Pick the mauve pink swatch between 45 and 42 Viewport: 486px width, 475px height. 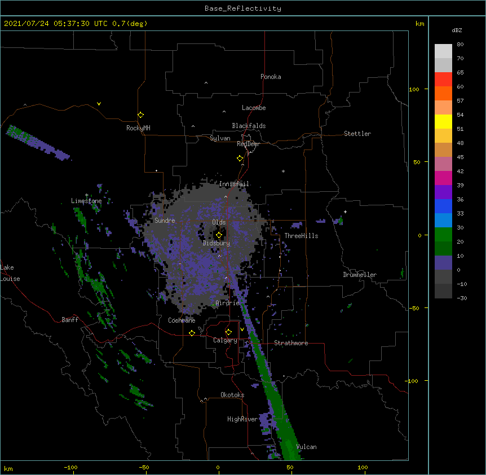click(x=443, y=164)
